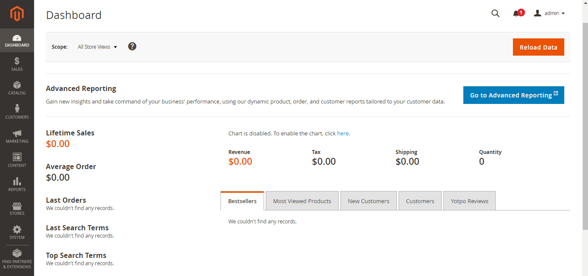Click the Magento logo icon
This screenshot has height=276, width=588.
click(x=17, y=13)
